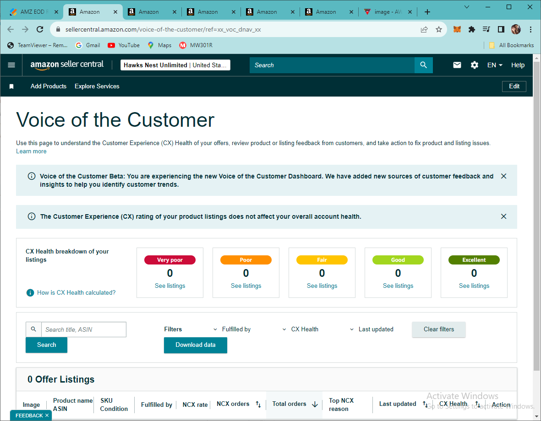The height and width of the screenshot is (421, 541).
Task: Click the magnifier search button in header
Action: click(423, 65)
